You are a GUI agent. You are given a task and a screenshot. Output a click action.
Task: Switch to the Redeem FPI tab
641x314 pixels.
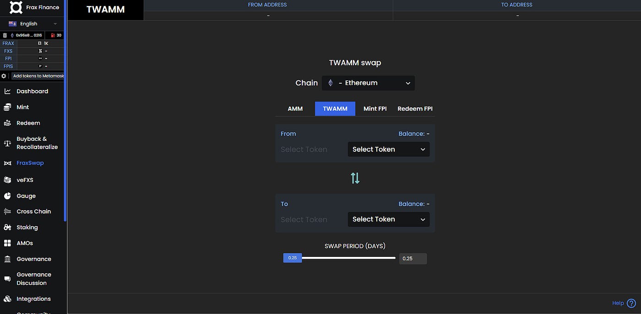pyautogui.click(x=415, y=109)
